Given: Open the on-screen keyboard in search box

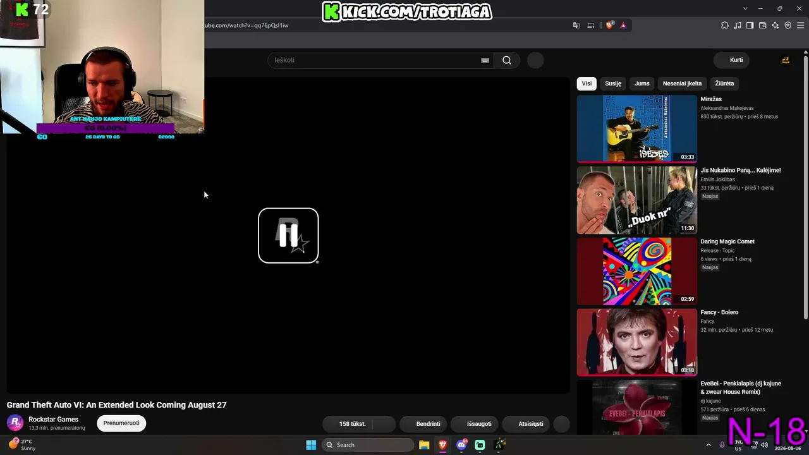Looking at the screenshot, I should click(x=485, y=60).
